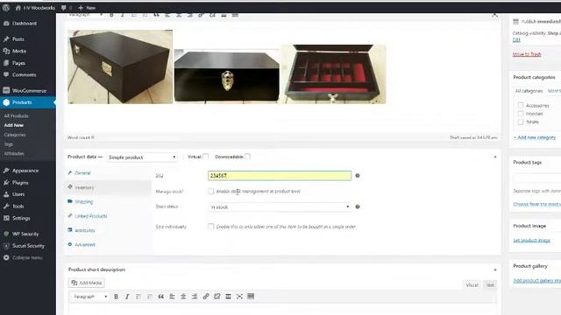Viewport: 561px width, 315px height.
Task: Insert link in short description toolbar
Action: [206, 297]
